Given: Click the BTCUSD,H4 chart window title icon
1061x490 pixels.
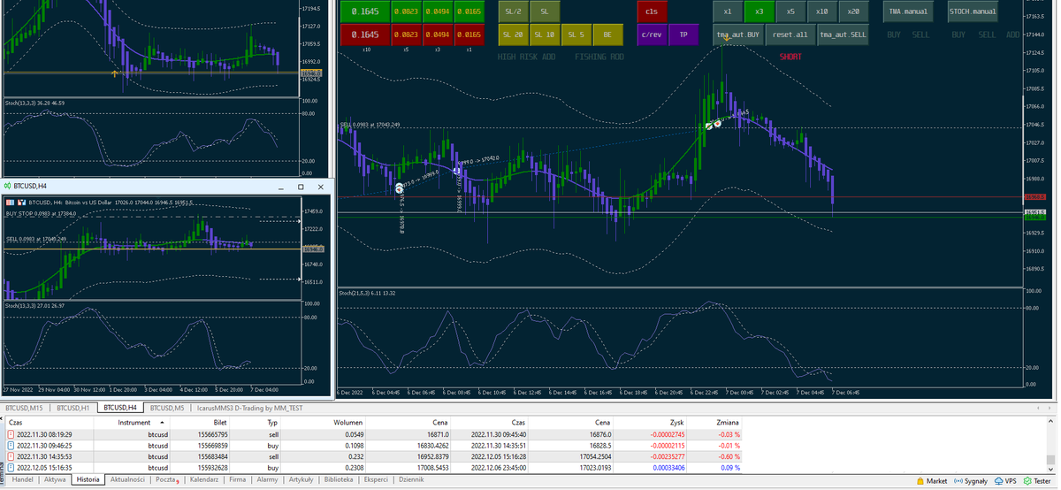Looking at the screenshot, I should 7,187.
